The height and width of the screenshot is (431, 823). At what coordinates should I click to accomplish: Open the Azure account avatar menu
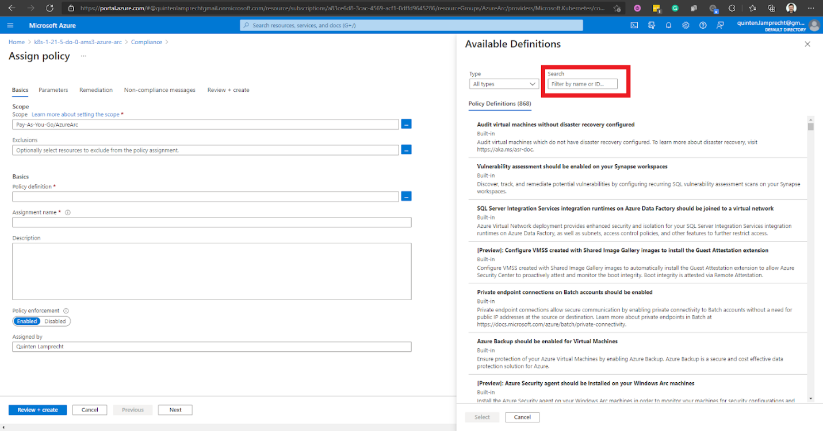pos(814,25)
